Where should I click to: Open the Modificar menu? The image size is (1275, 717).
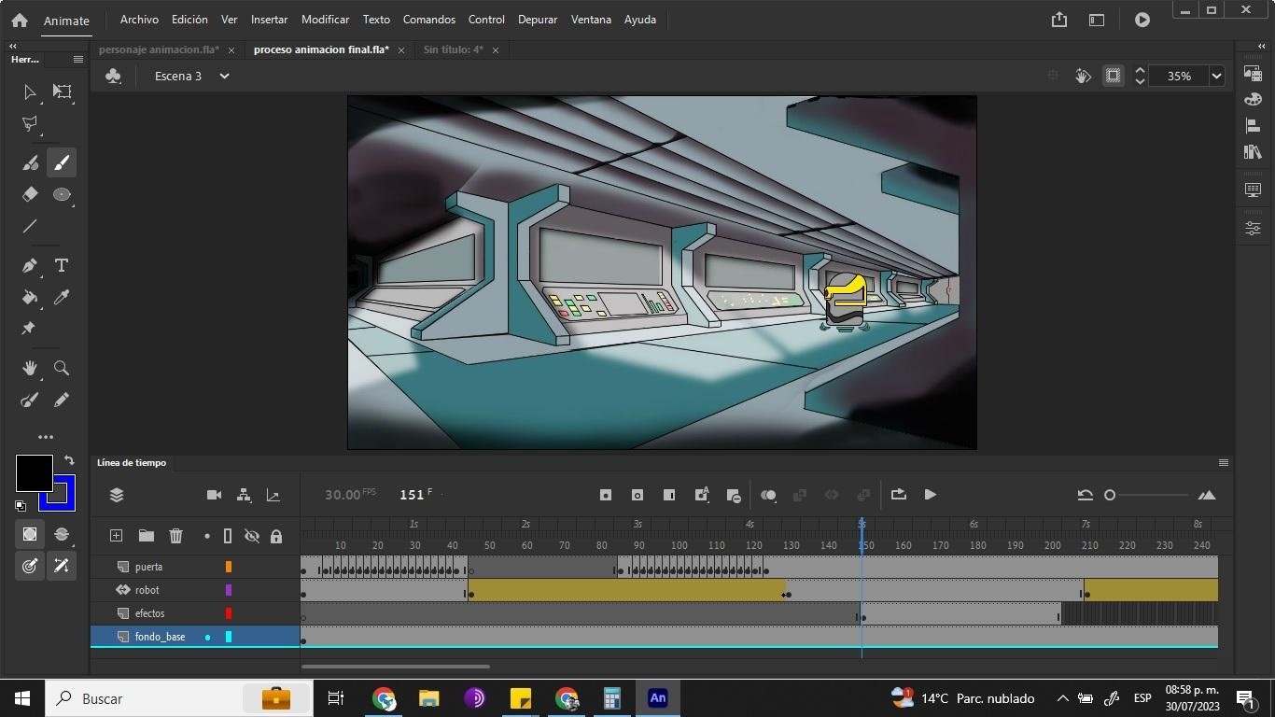pyautogui.click(x=325, y=20)
